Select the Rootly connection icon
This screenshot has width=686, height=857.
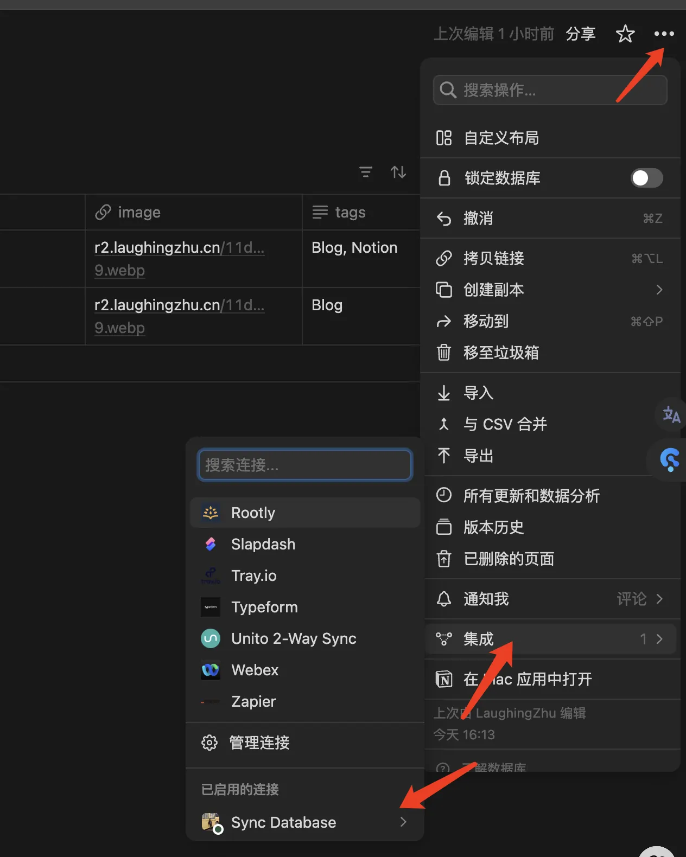tap(211, 513)
